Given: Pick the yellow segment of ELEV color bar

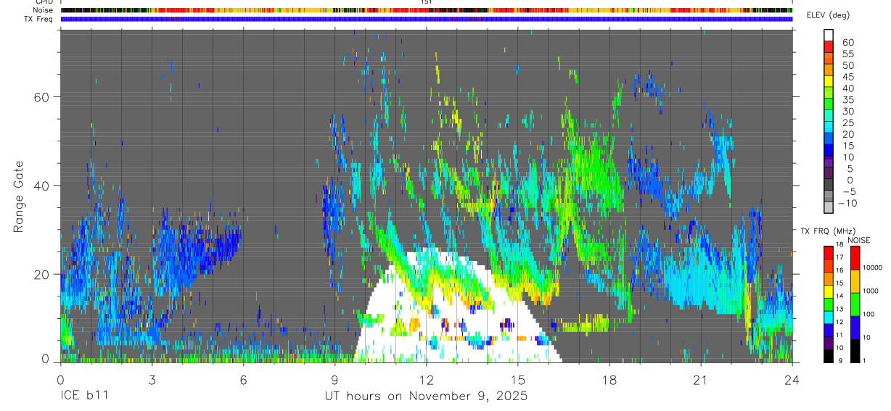Looking at the screenshot, I should coord(829,81).
